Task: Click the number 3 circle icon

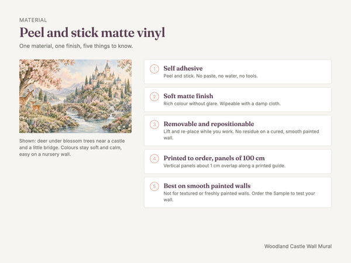Action: (x=154, y=124)
